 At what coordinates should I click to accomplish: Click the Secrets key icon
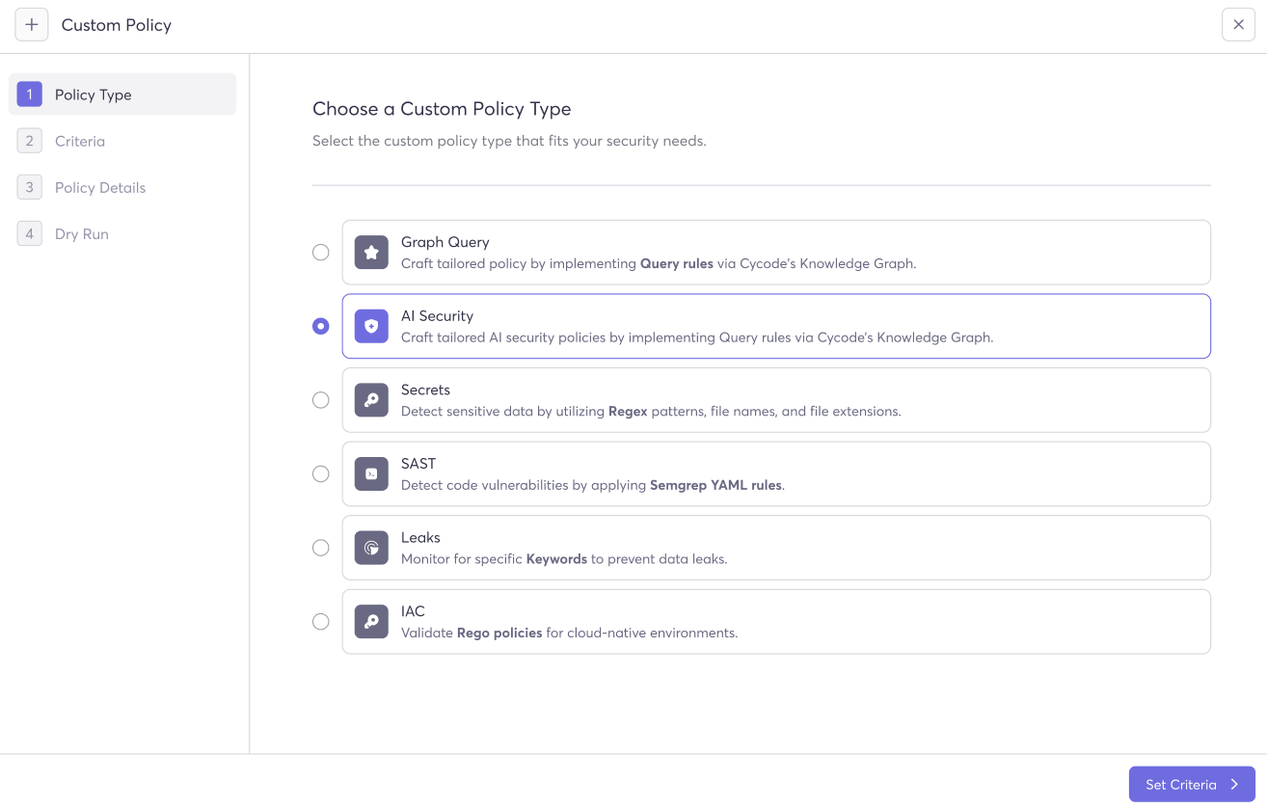coord(371,399)
